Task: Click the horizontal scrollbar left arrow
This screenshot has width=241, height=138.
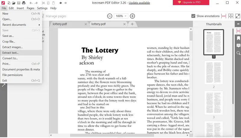Action: 51,135
